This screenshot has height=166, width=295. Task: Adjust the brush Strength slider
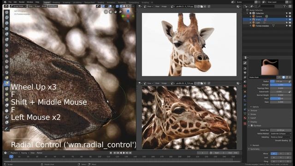[281, 85]
